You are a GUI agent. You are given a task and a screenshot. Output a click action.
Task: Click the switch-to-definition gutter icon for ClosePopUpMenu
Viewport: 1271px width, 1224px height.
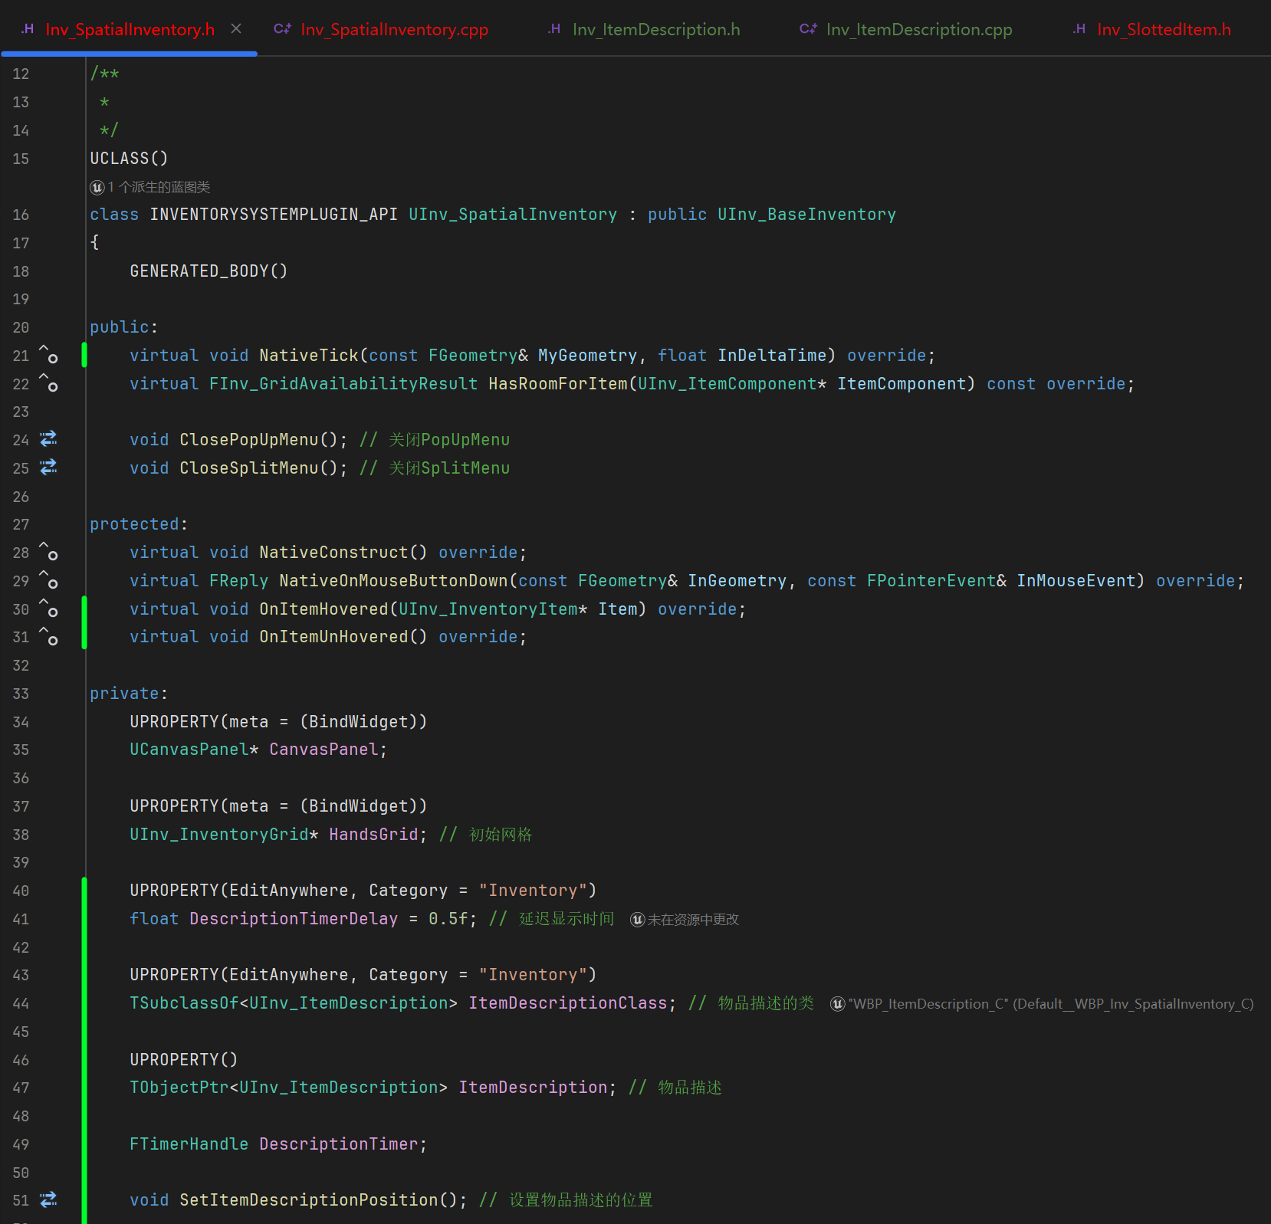click(x=48, y=439)
